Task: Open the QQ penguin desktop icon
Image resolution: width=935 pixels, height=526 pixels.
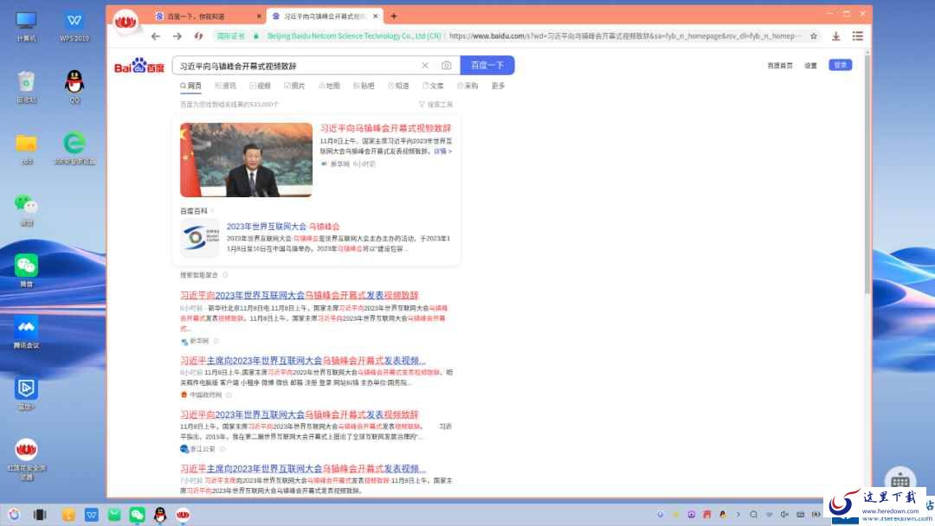Action: (x=74, y=87)
